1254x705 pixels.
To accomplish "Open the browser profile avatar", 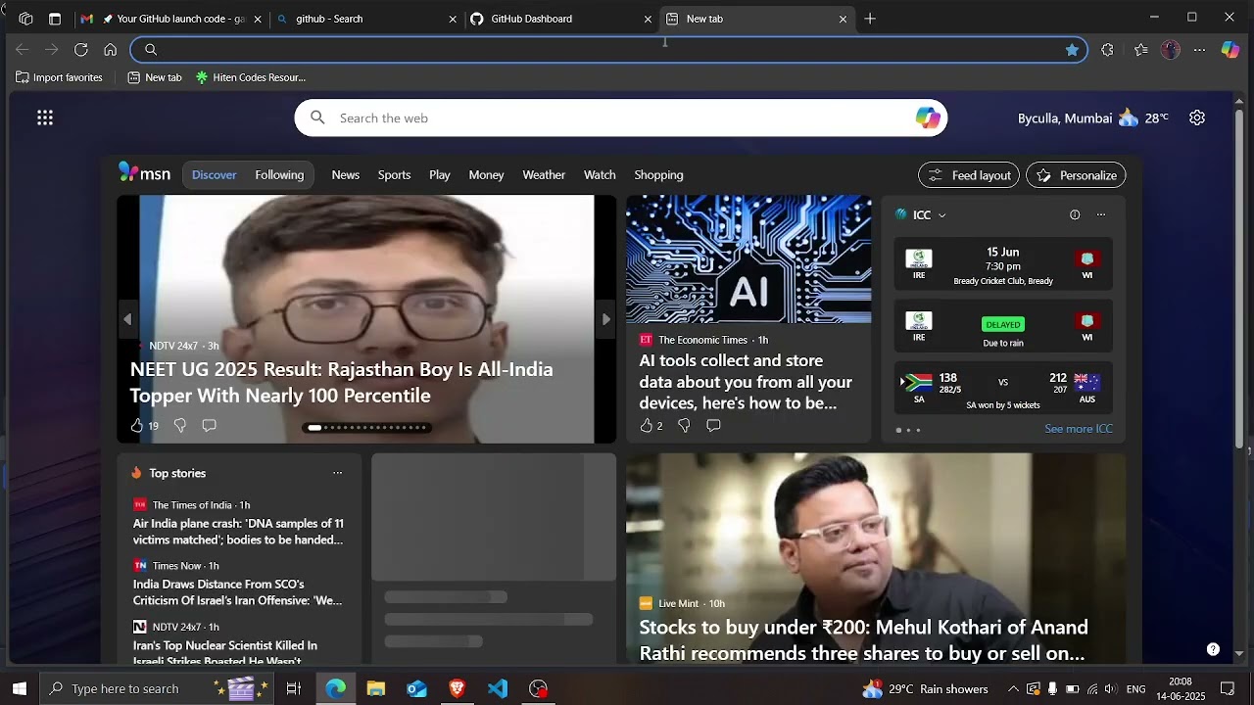I will pos(1171,50).
